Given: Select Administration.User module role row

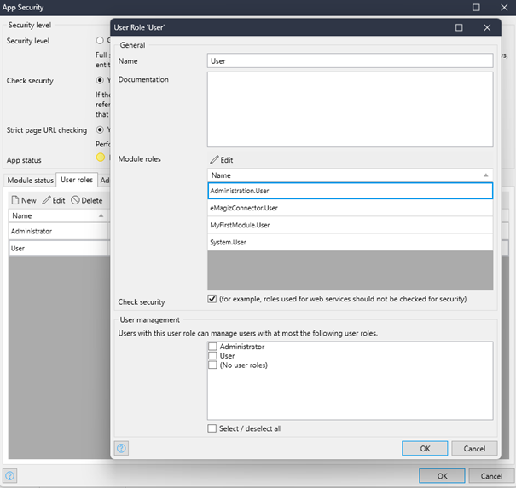Looking at the screenshot, I should [x=351, y=191].
